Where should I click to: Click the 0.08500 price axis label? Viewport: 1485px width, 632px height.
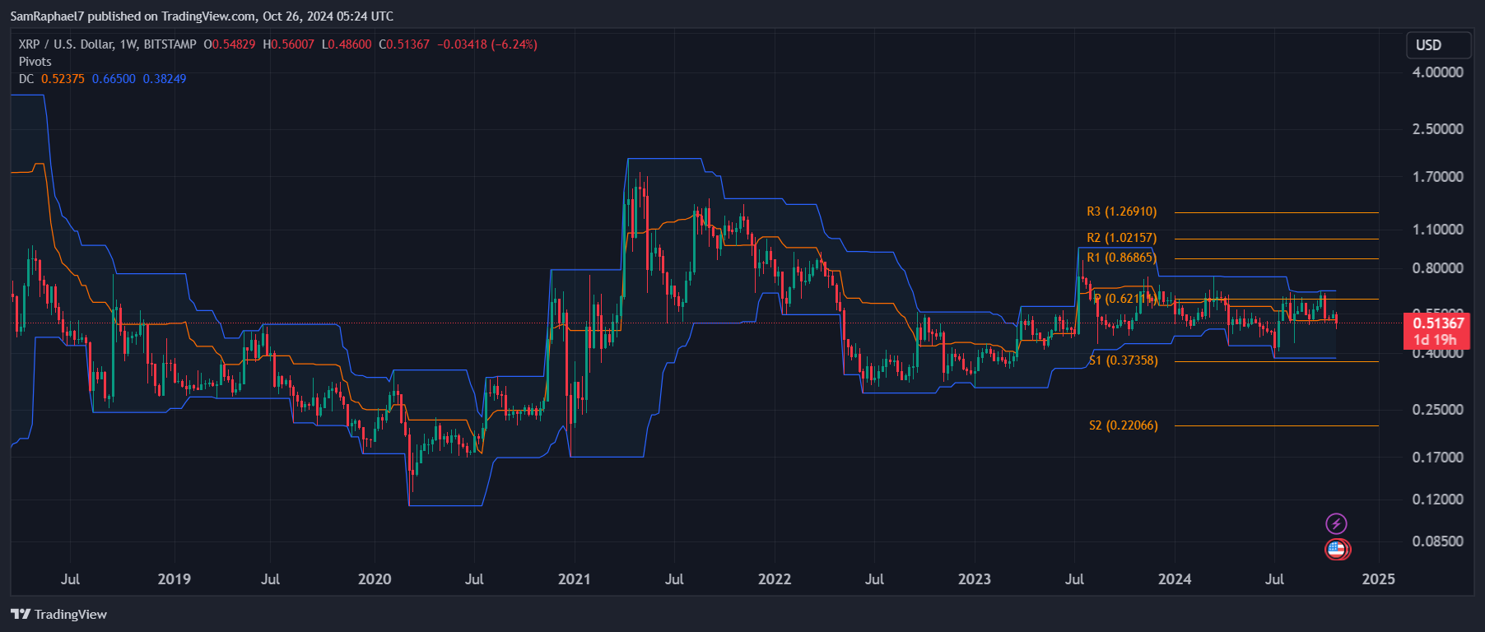[x=1438, y=541]
